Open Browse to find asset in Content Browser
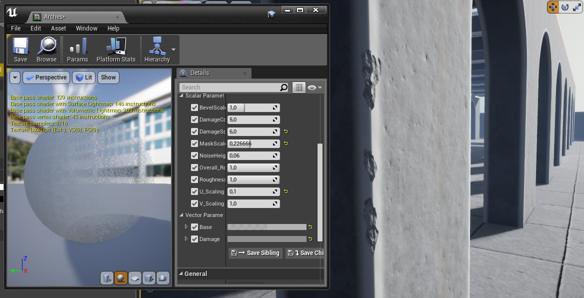 coord(46,49)
